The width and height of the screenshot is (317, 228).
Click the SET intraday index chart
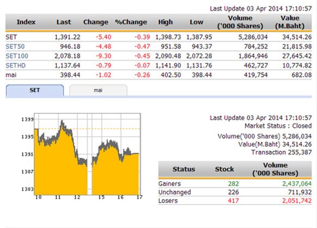(x=87, y=154)
